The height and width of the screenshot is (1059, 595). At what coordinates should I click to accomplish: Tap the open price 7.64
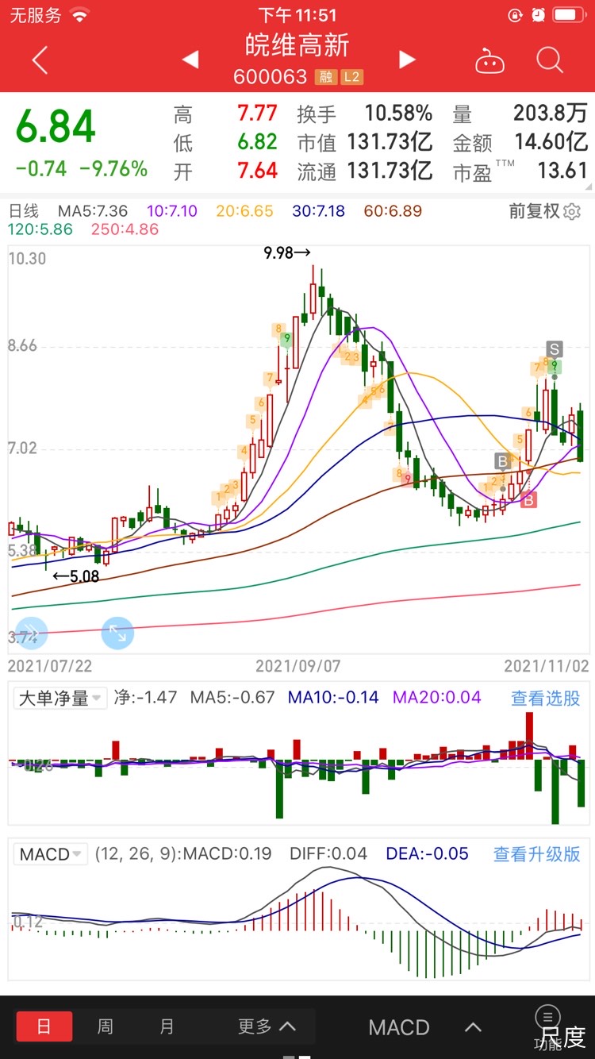pos(257,171)
